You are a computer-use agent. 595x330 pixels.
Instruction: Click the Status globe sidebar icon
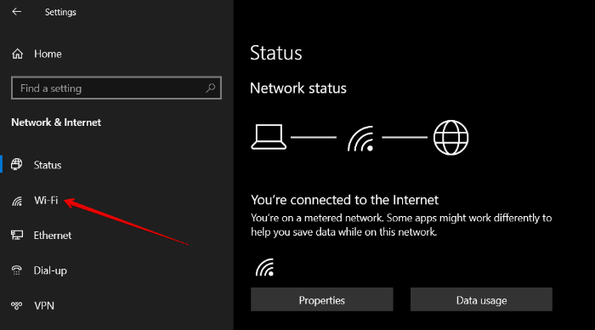tap(17, 164)
